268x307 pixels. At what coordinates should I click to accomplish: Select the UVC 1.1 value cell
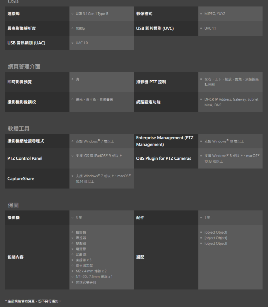pyautogui.click(x=211, y=29)
